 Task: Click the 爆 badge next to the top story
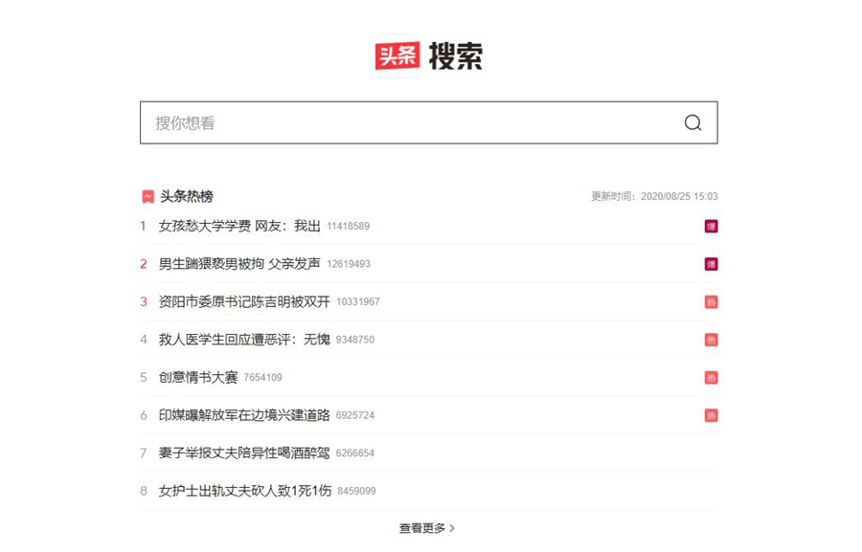tap(712, 226)
